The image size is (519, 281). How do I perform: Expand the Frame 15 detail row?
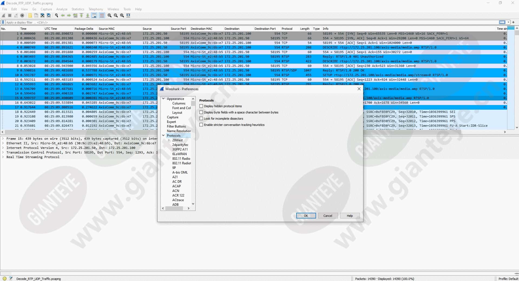pyautogui.click(x=3, y=138)
